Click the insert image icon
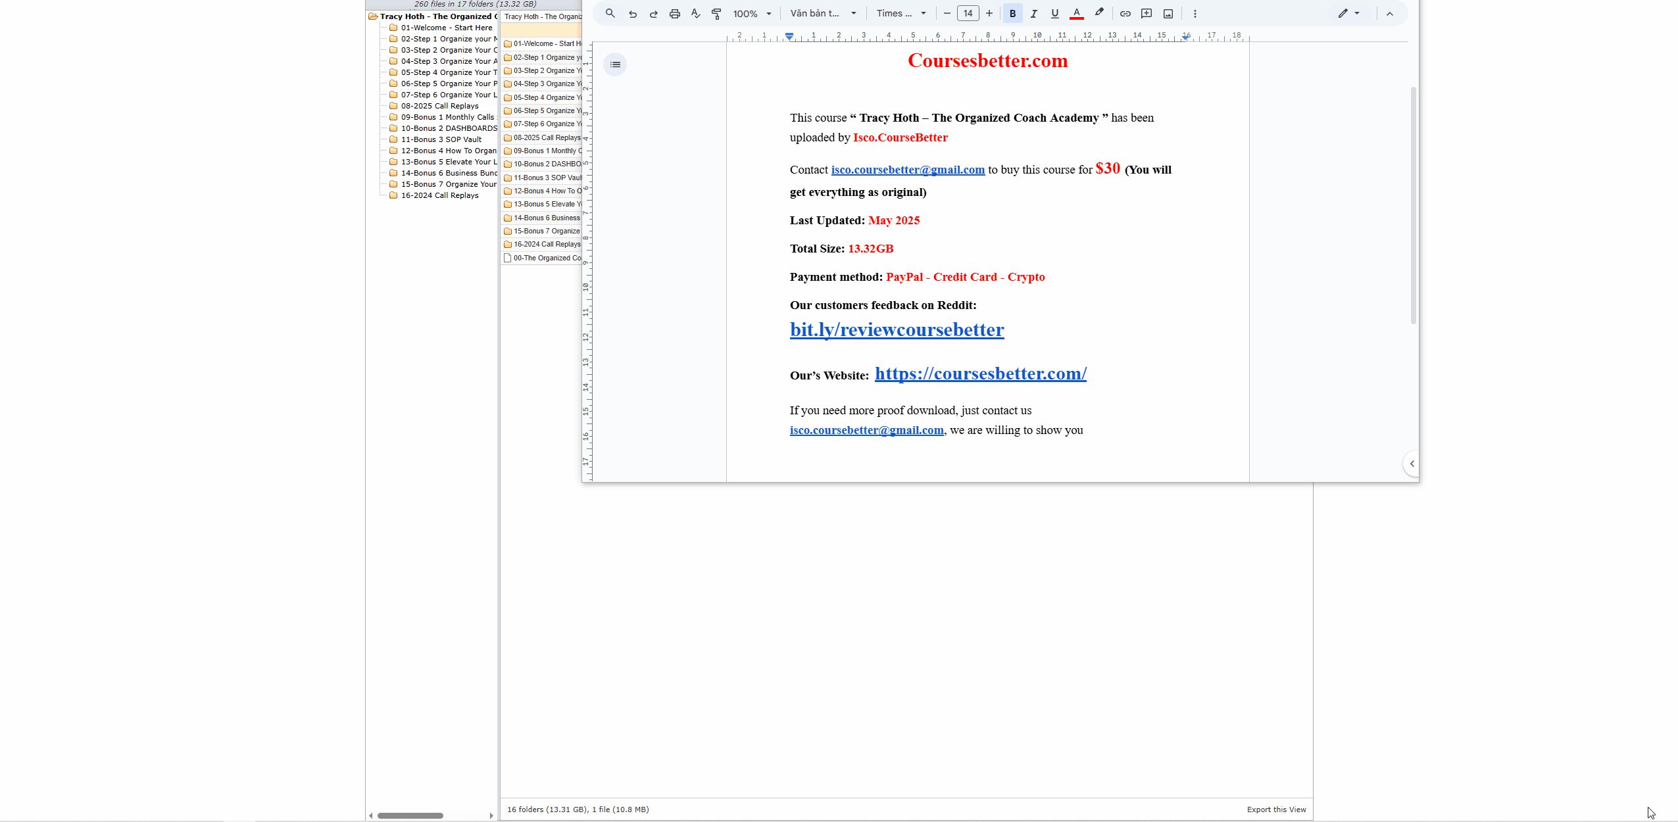Image resolution: width=1678 pixels, height=822 pixels. pos(1168,13)
